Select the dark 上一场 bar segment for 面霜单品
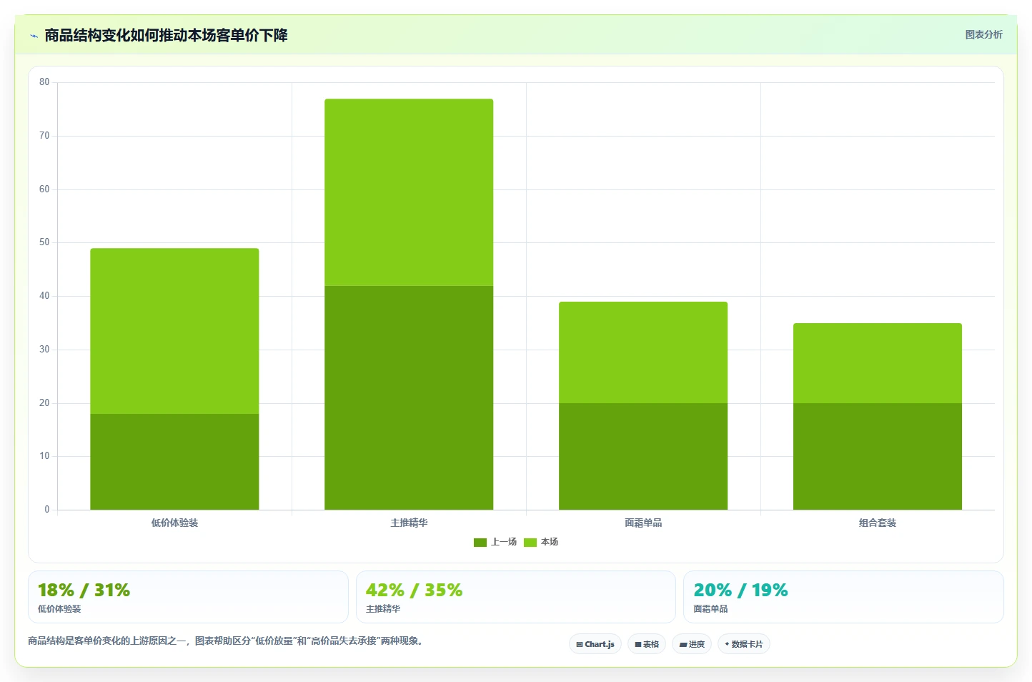The image size is (1032, 682). [643, 456]
